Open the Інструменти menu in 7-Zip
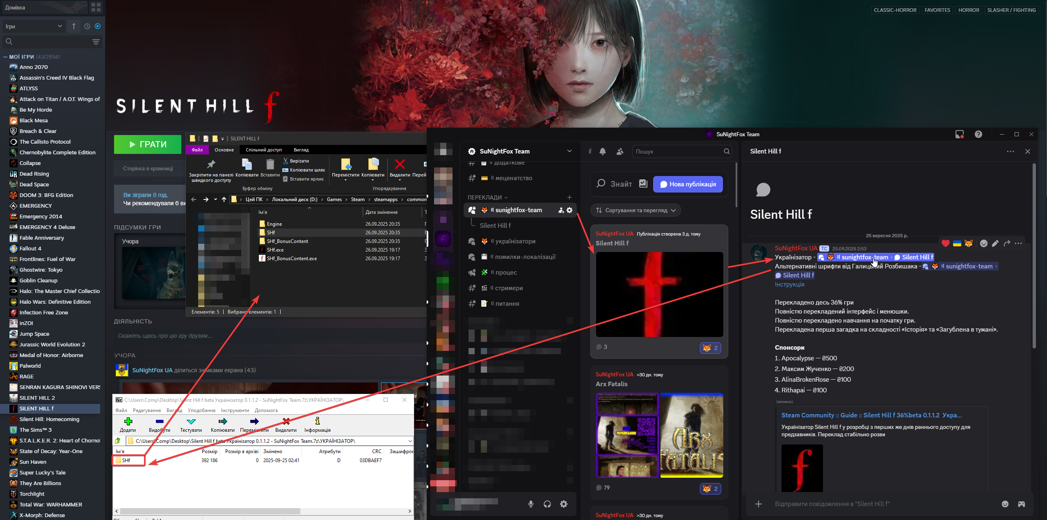Image resolution: width=1047 pixels, height=520 pixels. pyautogui.click(x=235, y=410)
